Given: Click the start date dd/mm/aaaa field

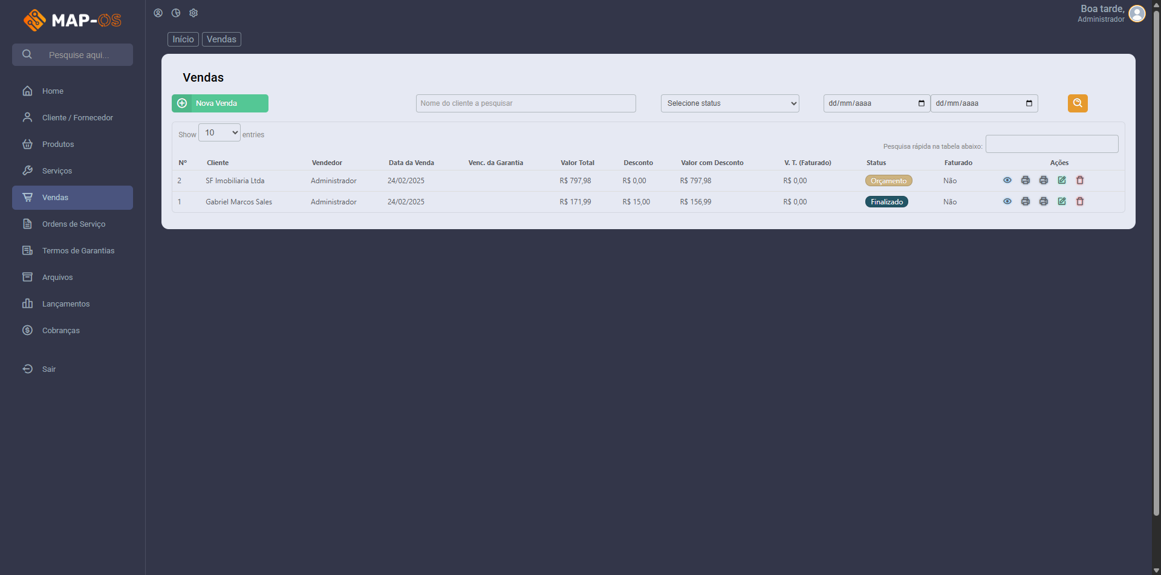Looking at the screenshot, I should point(876,103).
